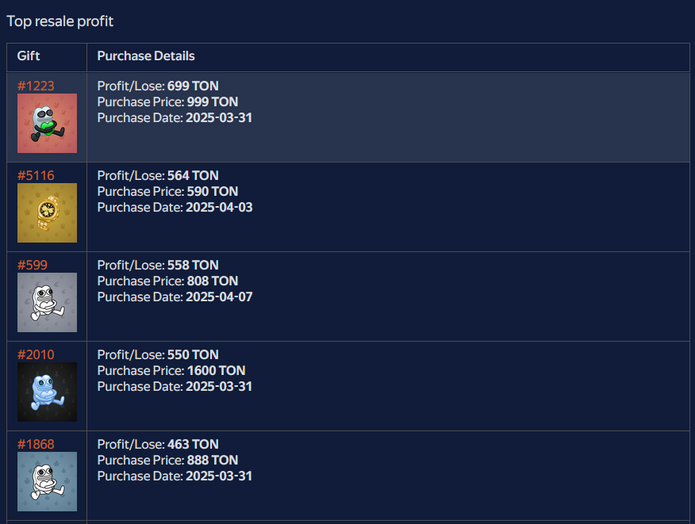695x524 pixels.
Task: Open gift link #1868
Action: (x=36, y=444)
